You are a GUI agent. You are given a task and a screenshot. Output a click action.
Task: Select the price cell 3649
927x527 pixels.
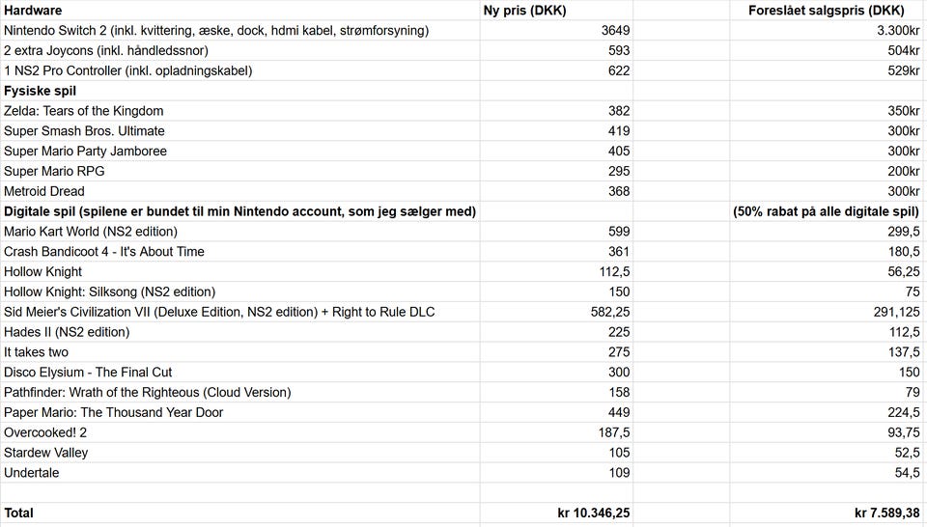click(556, 30)
